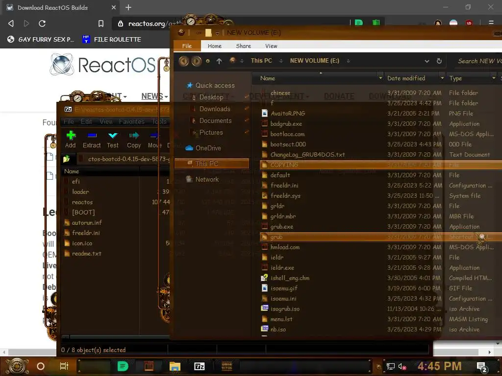Open Task View on the taskbar
The image size is (502, 376).
[x=64, y=366]
